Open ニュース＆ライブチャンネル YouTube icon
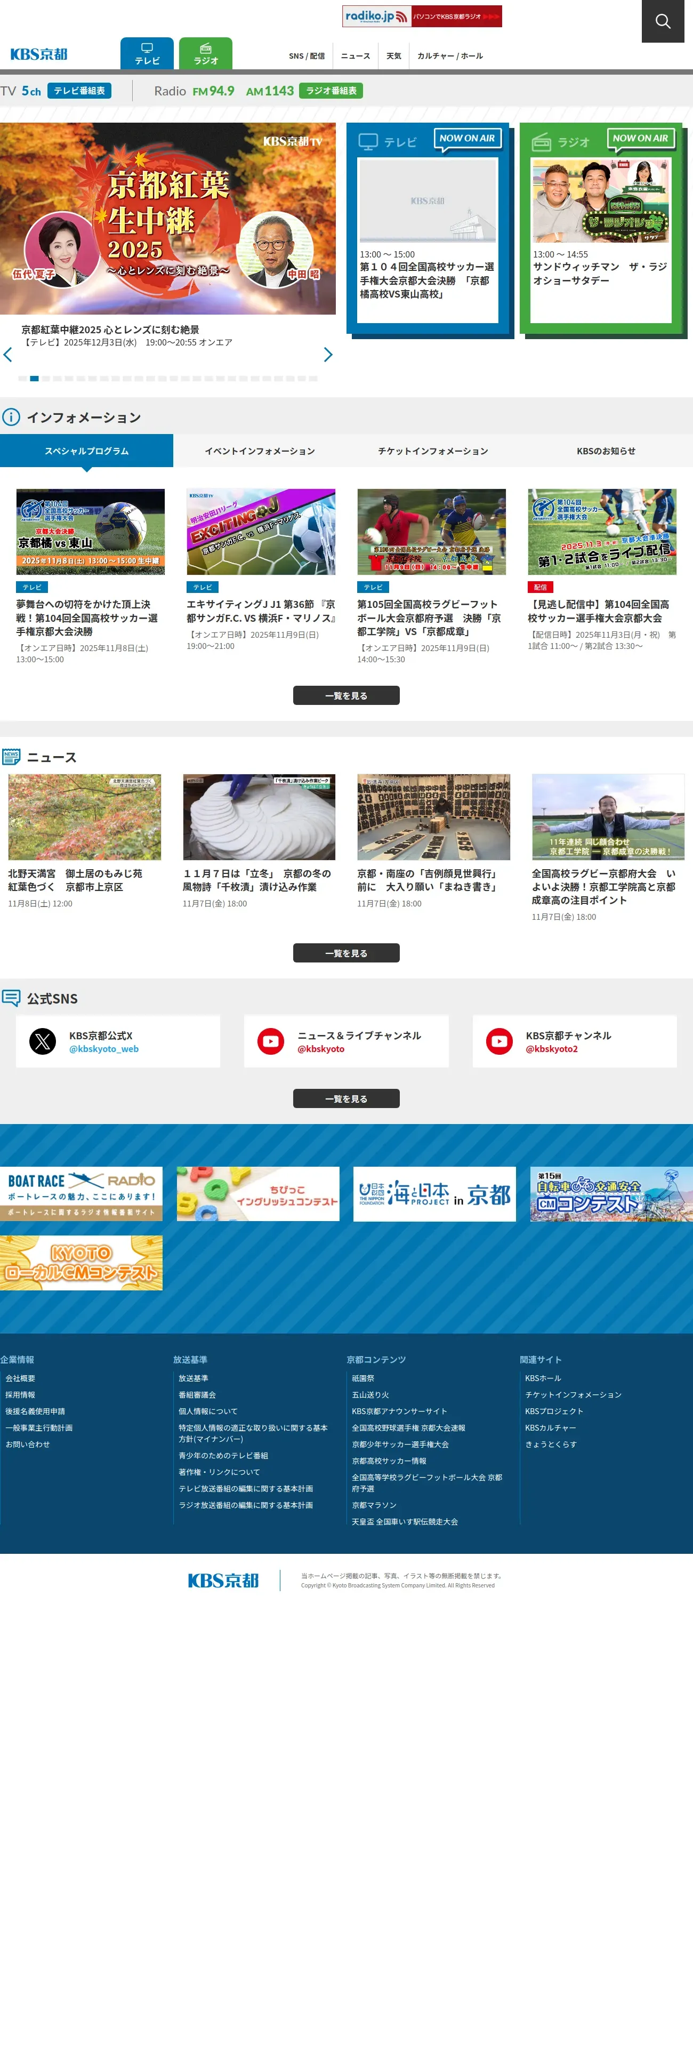 (271, 1041)
